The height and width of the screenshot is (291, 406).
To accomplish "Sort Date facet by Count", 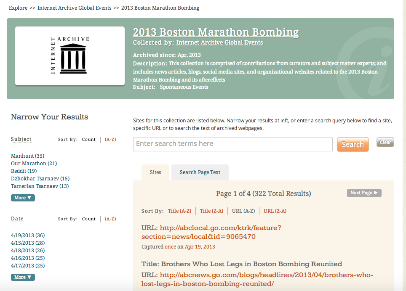I will (89, 219).
